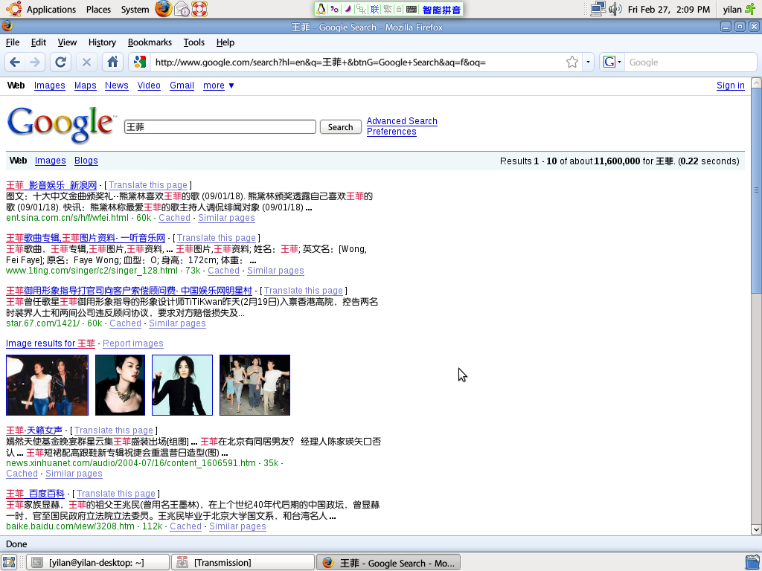Screen dimensions: 762x571
Task: Click the URL address field
Action: pos(357,62)
